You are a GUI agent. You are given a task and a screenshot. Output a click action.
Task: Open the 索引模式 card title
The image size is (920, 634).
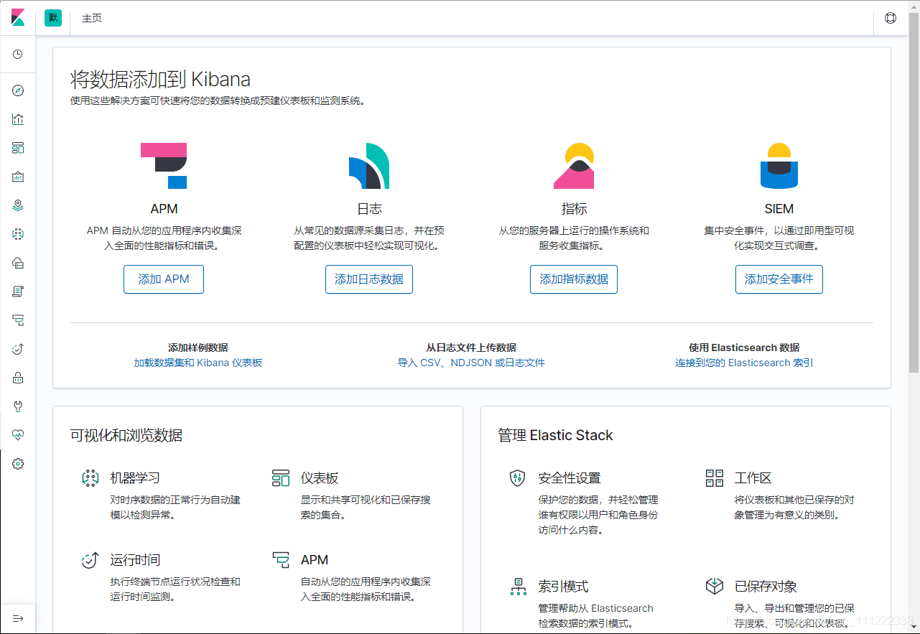coord(563,587)
